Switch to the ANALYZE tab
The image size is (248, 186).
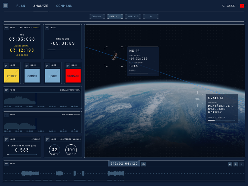pos(41,6)
